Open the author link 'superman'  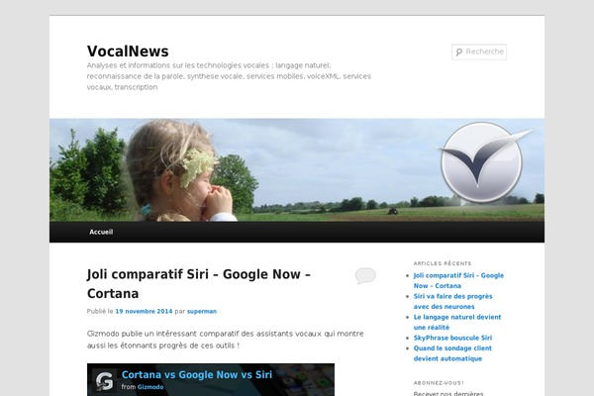[x=202, y=311]
